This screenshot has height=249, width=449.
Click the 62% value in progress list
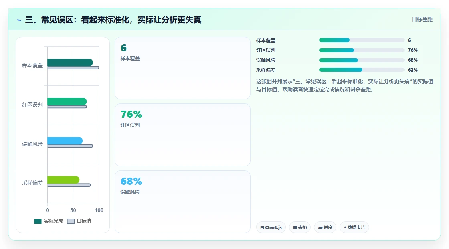(413, 70)
